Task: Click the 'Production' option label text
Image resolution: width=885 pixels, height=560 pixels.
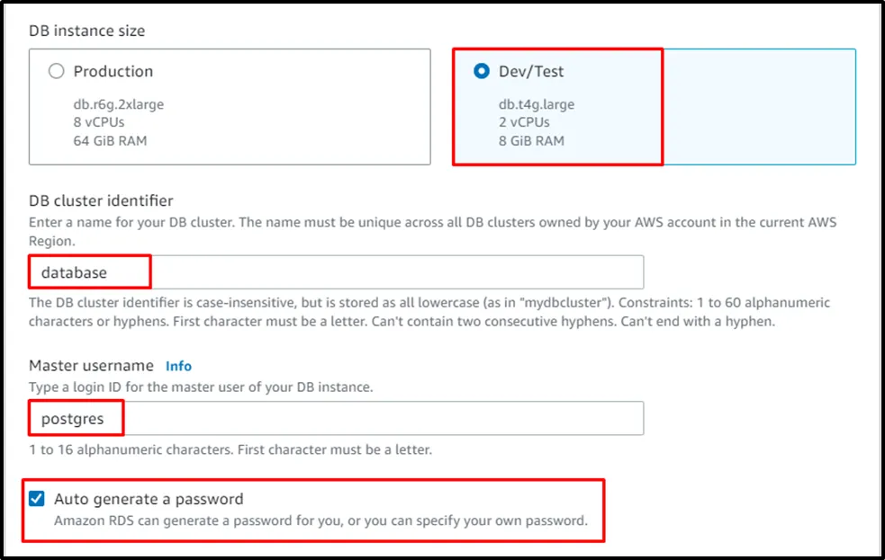Action: (113, 72)
